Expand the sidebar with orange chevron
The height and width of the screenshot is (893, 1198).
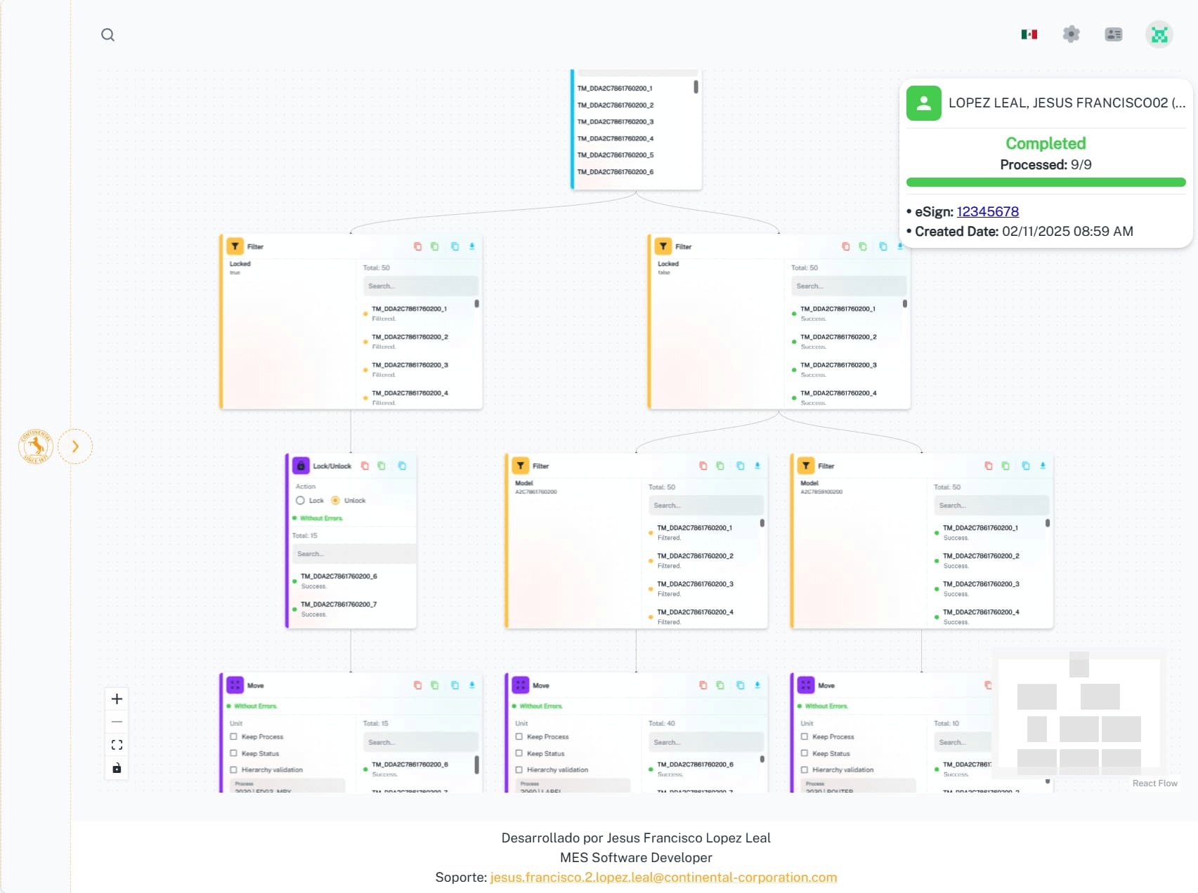(x=75, y=446)
